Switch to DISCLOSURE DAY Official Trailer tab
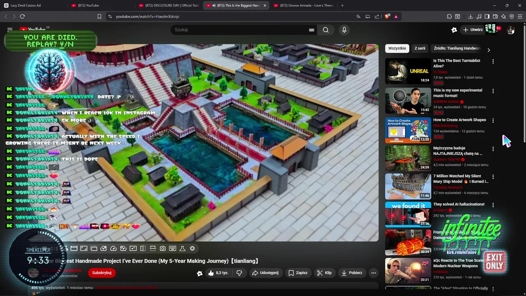The width and height of the screenshot is (526, 296). click(x=169, y=5)
